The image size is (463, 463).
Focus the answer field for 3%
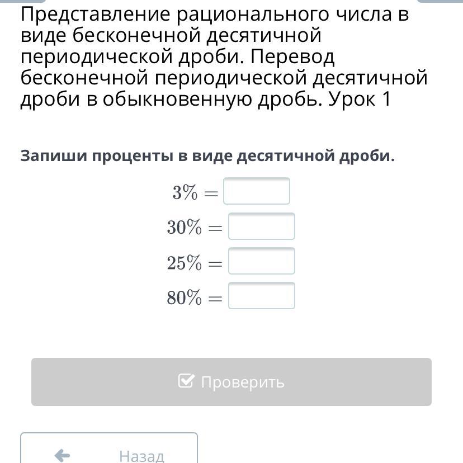[257, 191]
